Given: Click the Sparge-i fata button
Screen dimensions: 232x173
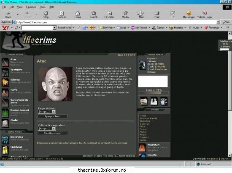Looking at the screenshot, I should tap(53, 116).
